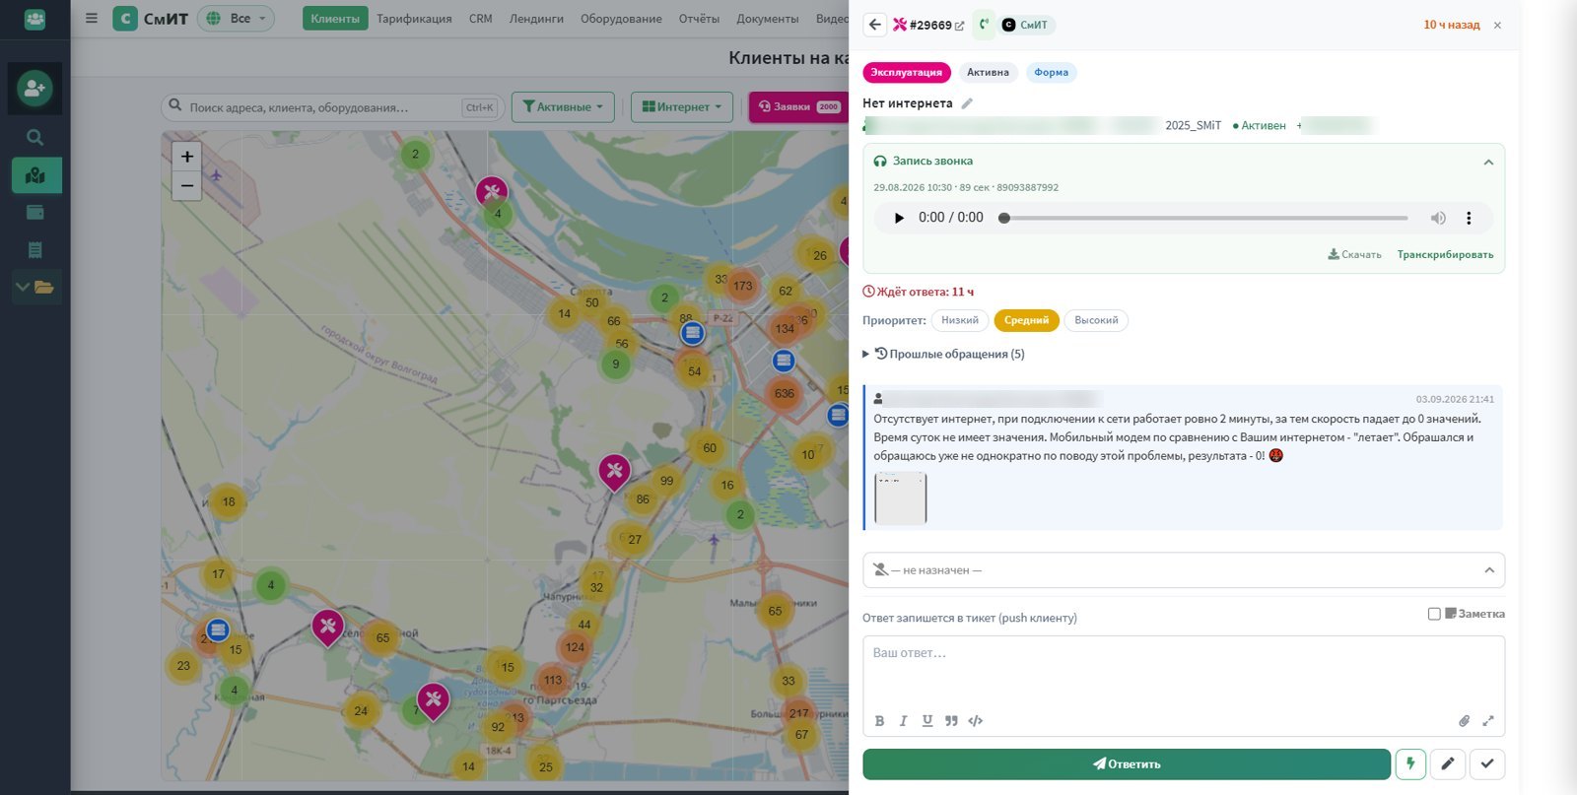Open the attached image thumbnail in the message
The width and height of the screenshot is (1577, 795).
click(x=901, y=498)
